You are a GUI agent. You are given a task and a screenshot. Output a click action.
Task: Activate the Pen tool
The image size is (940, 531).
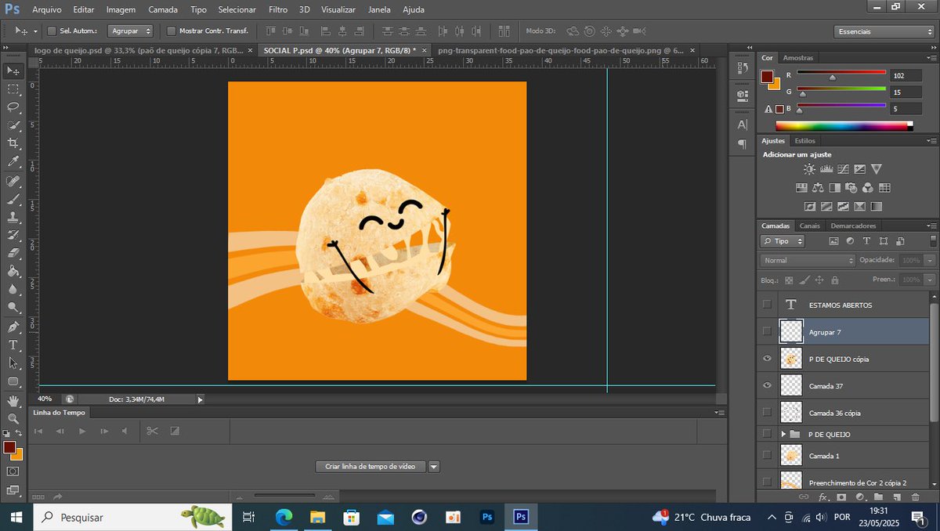pyautogui.click(x=13, y=327)
